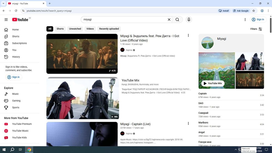This screenshot has height=153, width=272.
Task: Open the I Got Love video title
Action: coord(150,38)
